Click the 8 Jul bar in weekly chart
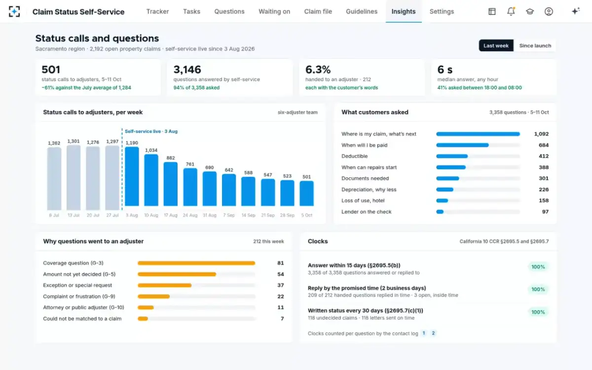Screen dimensions: 592x370 coord(54,179)
